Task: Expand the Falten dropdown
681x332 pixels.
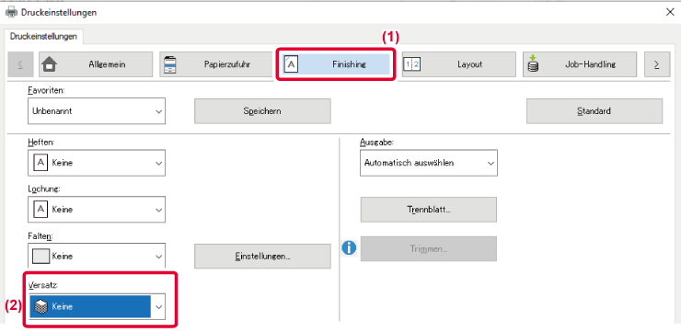Action: pos(97,256)
